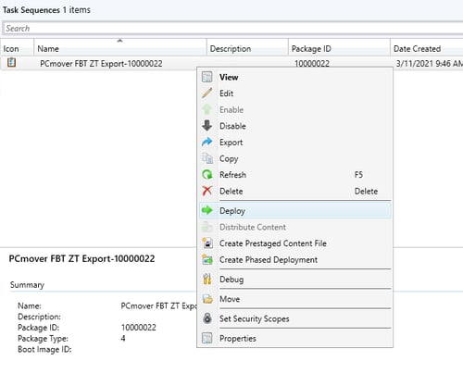Image resolution: width=463 pixels, height=386 pixels.
Task: Click the black down-arrow Disable icon
Action: [x=207, y=126]
